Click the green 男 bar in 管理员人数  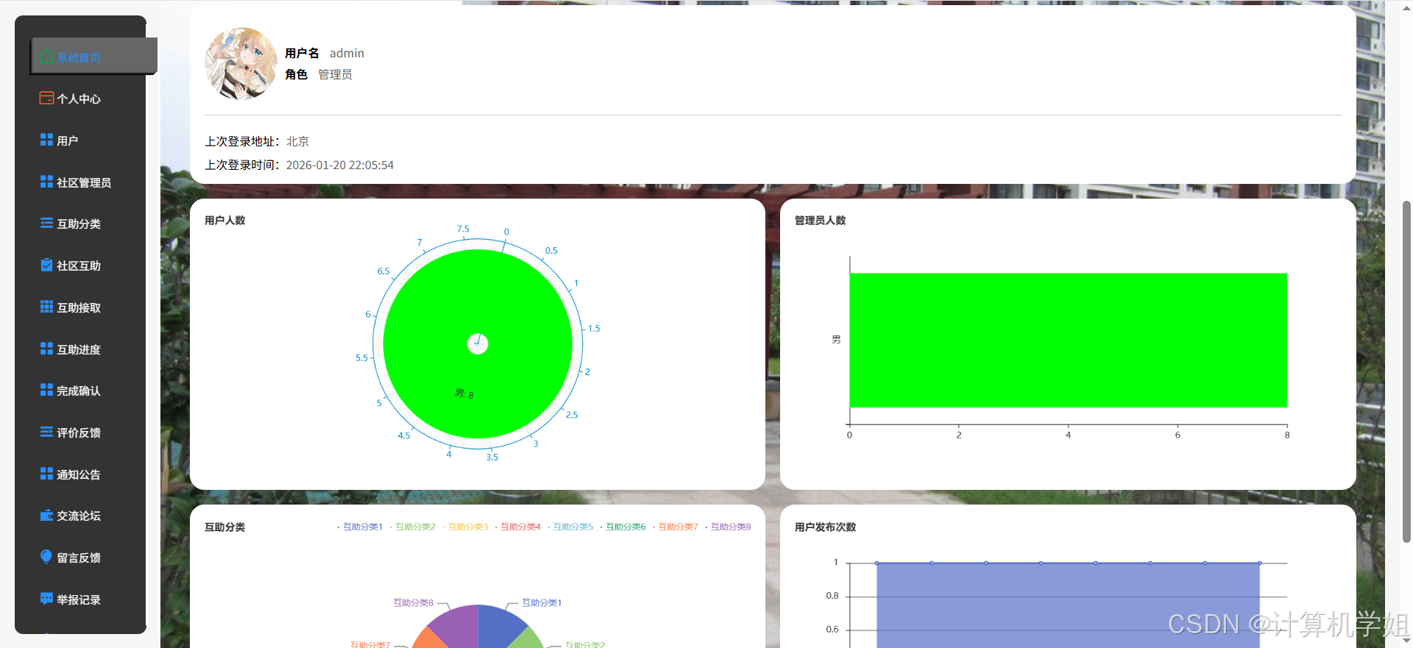coord(1068,340)
